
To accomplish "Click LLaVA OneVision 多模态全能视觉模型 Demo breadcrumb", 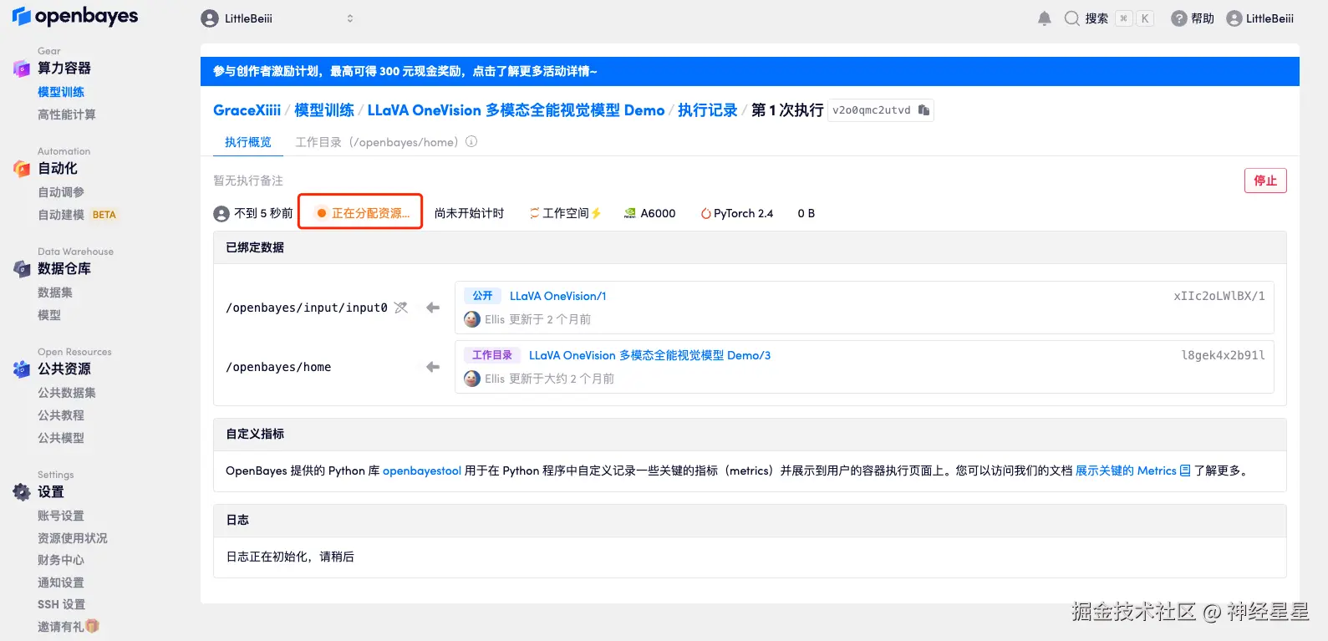I will point(516,110).
